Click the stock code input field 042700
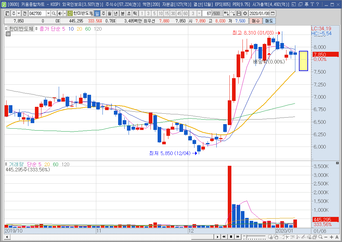Viewport: 342px width, 242px height. [37, 13]
